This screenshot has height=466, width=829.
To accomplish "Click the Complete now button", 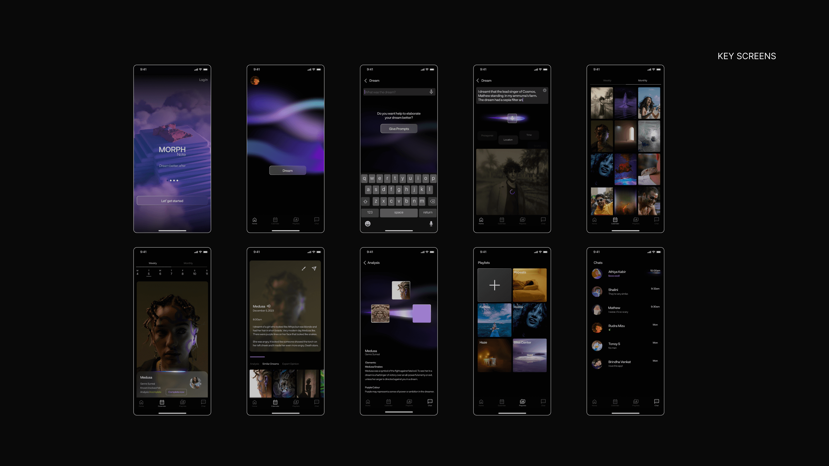I will [x=176, y=392].
